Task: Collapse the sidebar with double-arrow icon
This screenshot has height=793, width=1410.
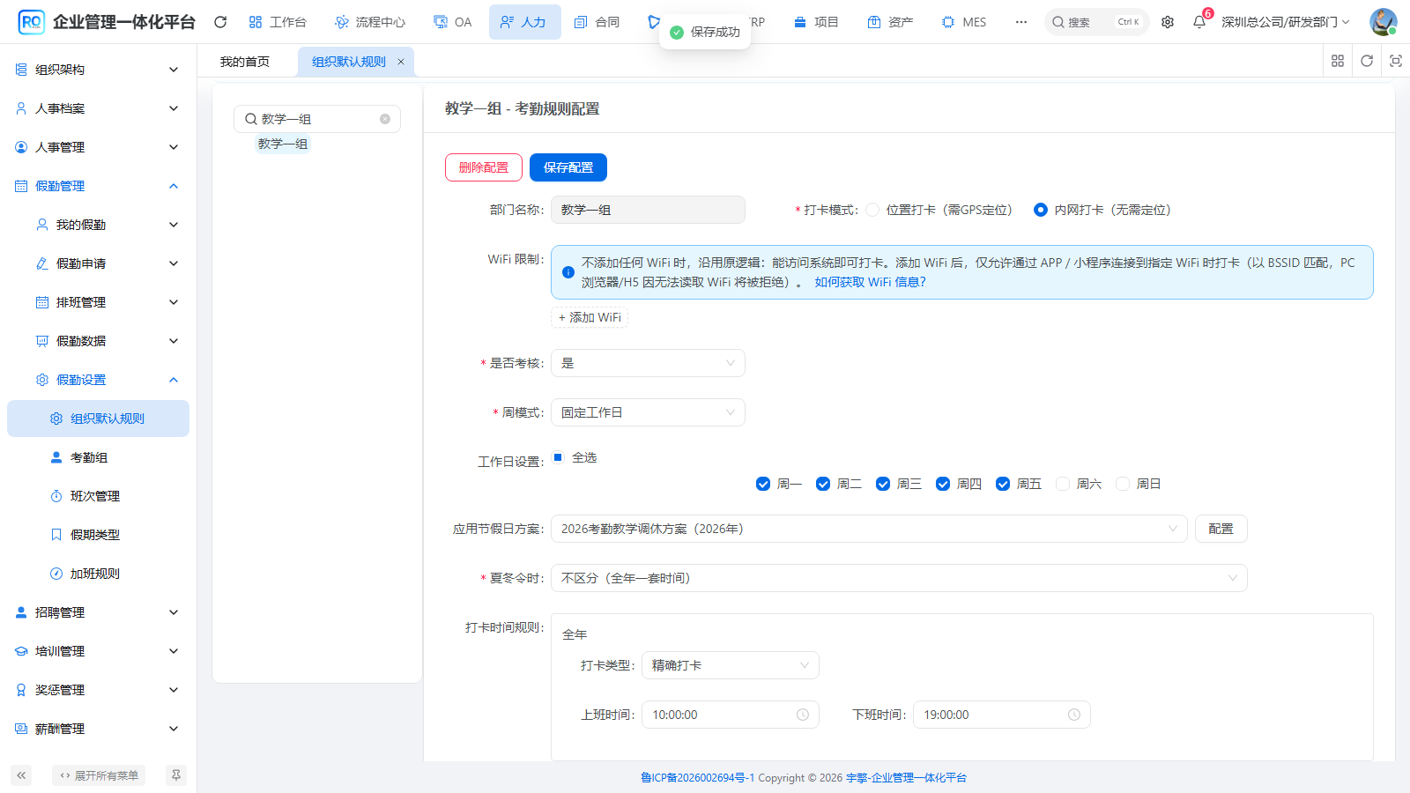Action: [x=21, y=775]
